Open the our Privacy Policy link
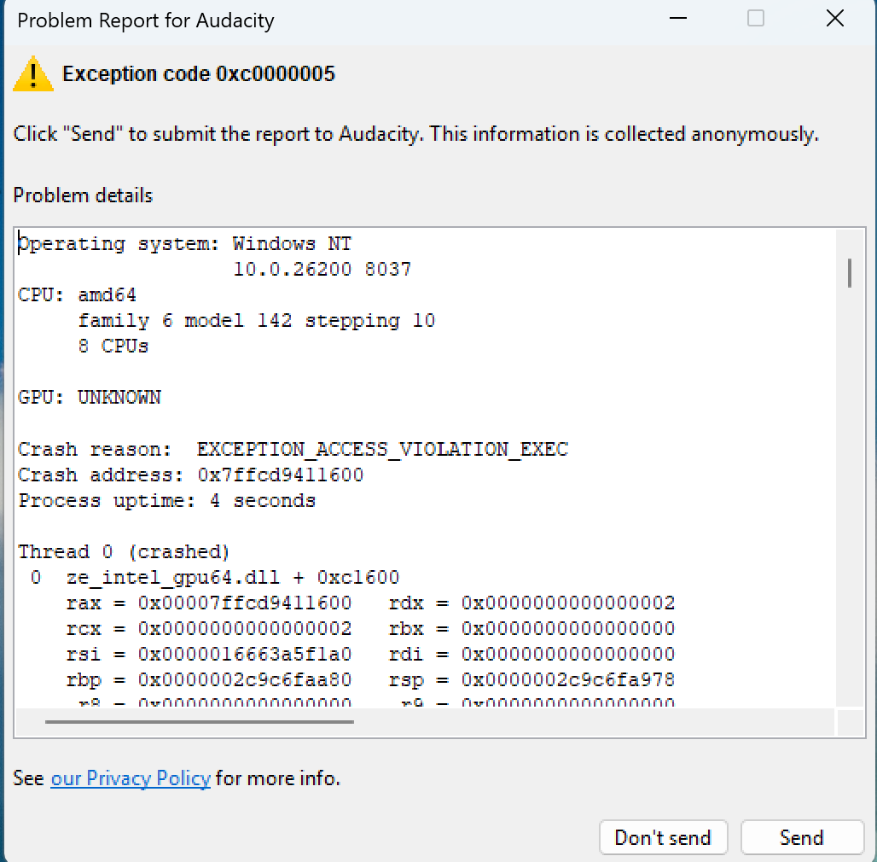Viewport: 877px width, 862px height. pos(131,778)
